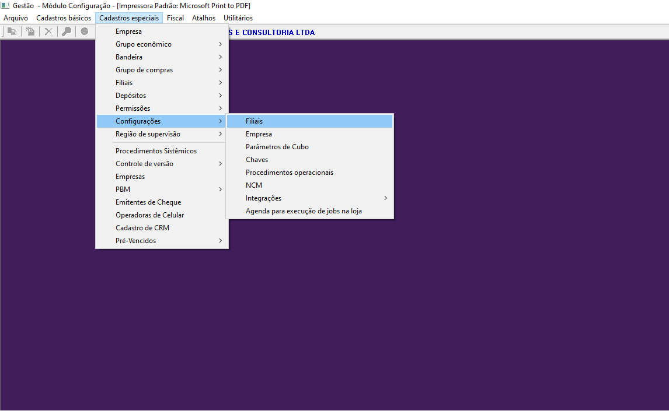Expand the Depósitos submenu
669x411 pixels.
tap(162, 96)
